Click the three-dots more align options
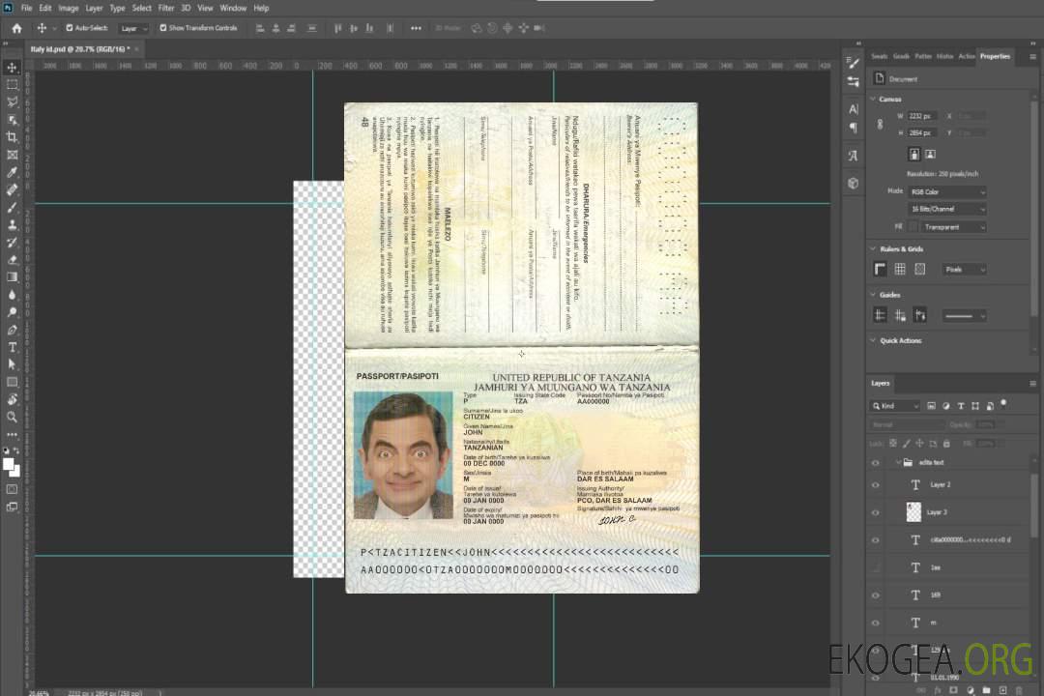Screen dimensions: 1044x696 [x=416, y=28]
